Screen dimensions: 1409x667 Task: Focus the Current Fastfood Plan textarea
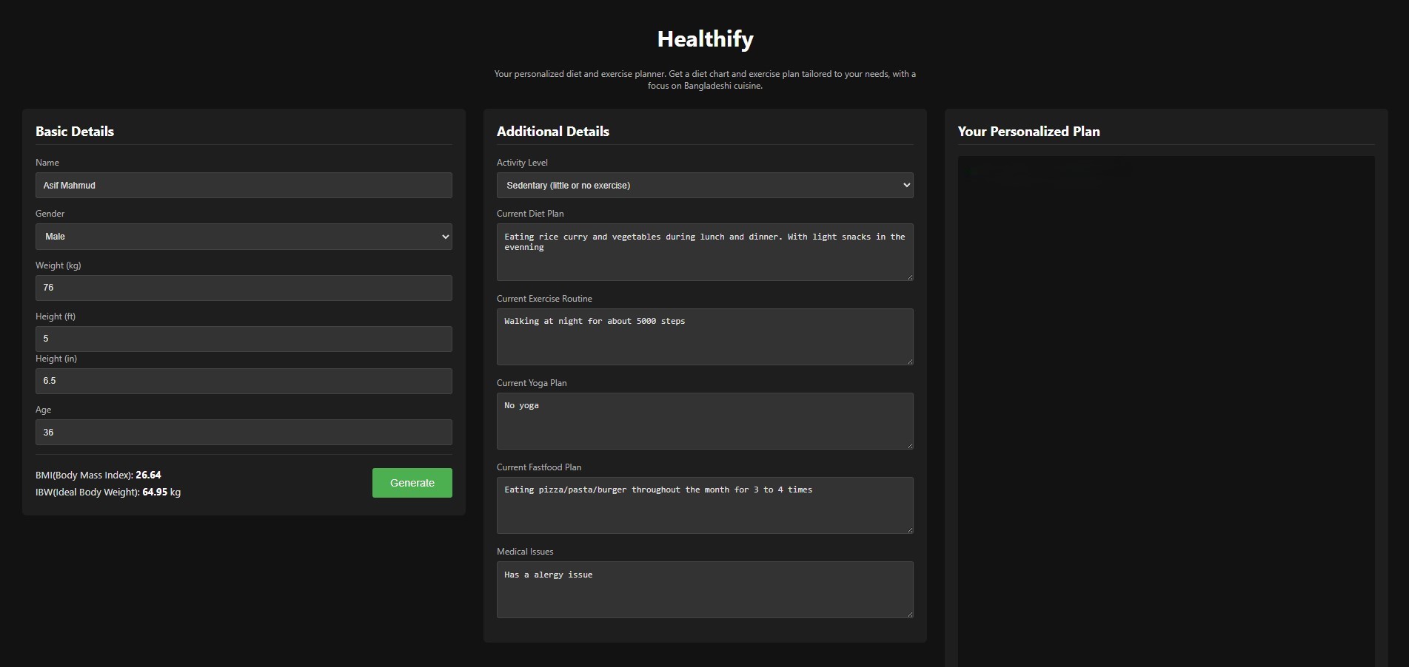tap(704, 505)
